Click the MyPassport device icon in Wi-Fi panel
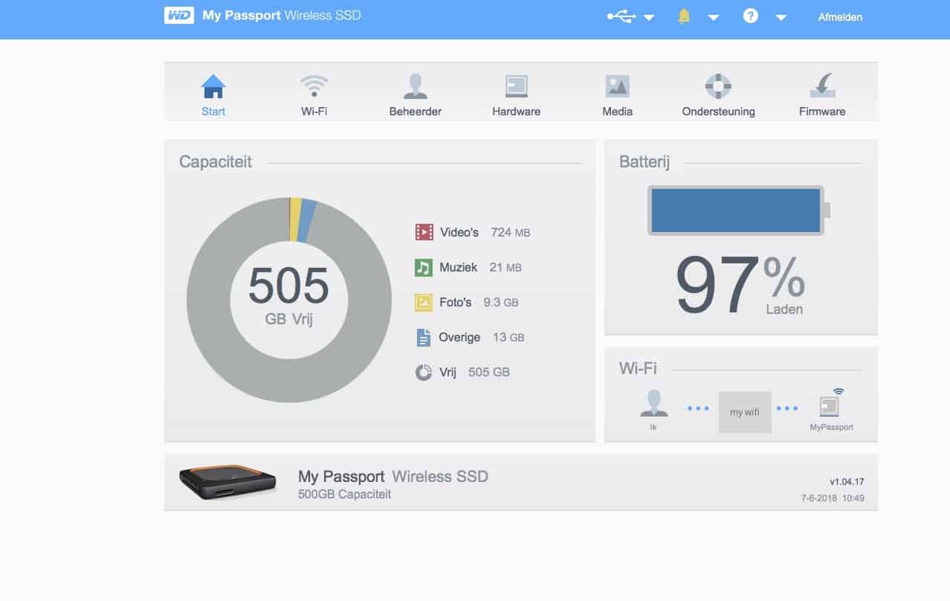Screen dimensions: 950x601 pyautogui.click(x=830, y=406)
